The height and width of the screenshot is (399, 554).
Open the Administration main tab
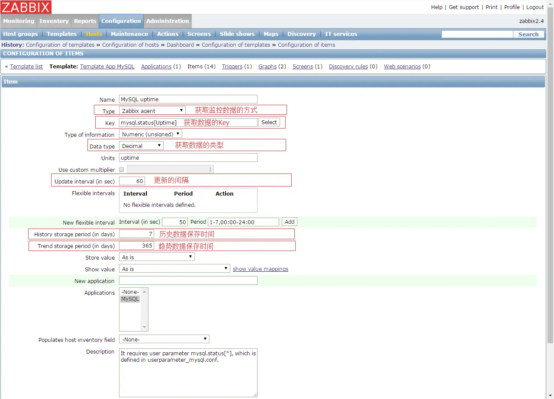(x=167, y=21)
